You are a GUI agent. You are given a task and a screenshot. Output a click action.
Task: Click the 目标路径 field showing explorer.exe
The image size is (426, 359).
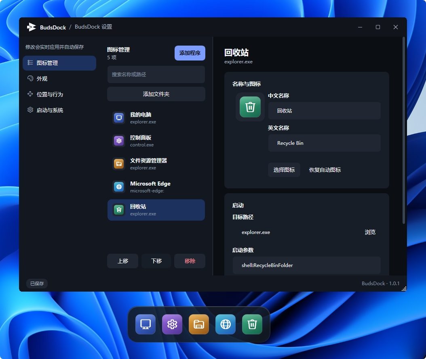296,232
